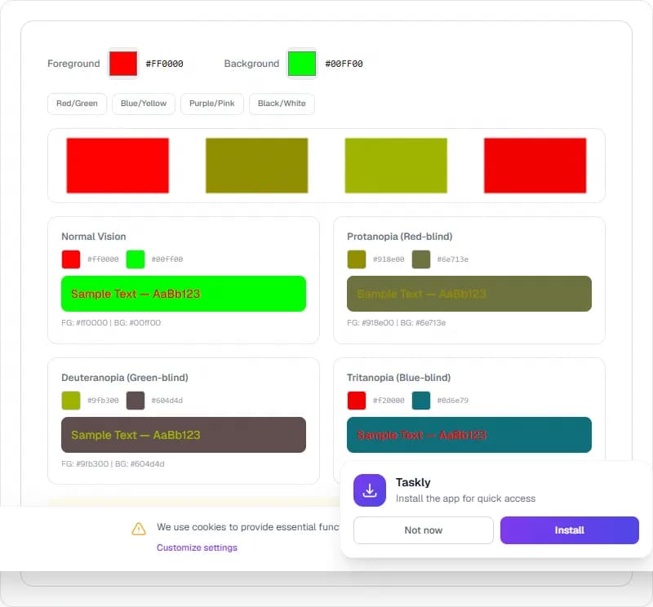Viewport: 653px width, 607px height.
Task: Open the Customize settings link
Action: click(197, 547)
